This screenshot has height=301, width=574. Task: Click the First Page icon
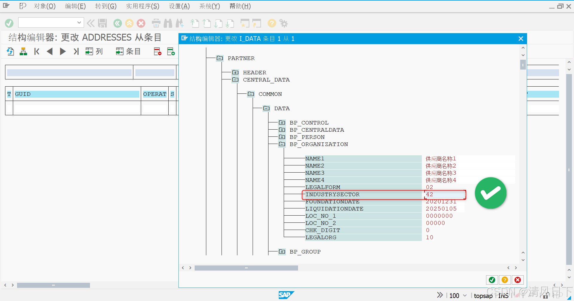click(195, 23)
